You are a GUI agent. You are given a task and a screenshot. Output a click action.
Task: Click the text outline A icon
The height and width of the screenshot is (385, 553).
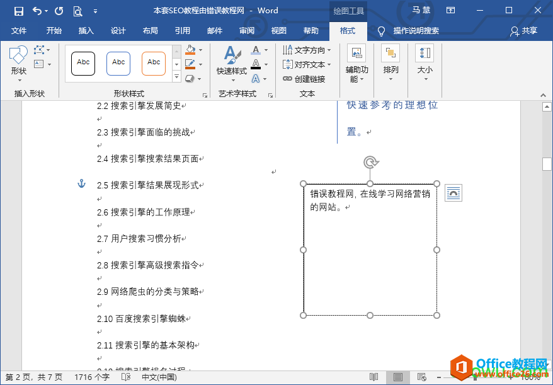click(x=256, y=64)
